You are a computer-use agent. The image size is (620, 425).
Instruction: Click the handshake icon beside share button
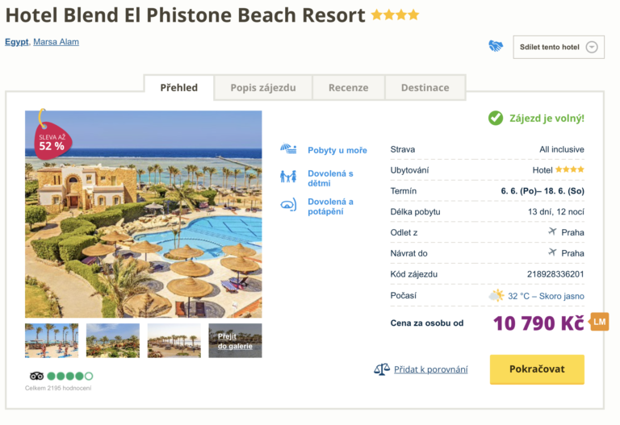click(x=496, y=47)
